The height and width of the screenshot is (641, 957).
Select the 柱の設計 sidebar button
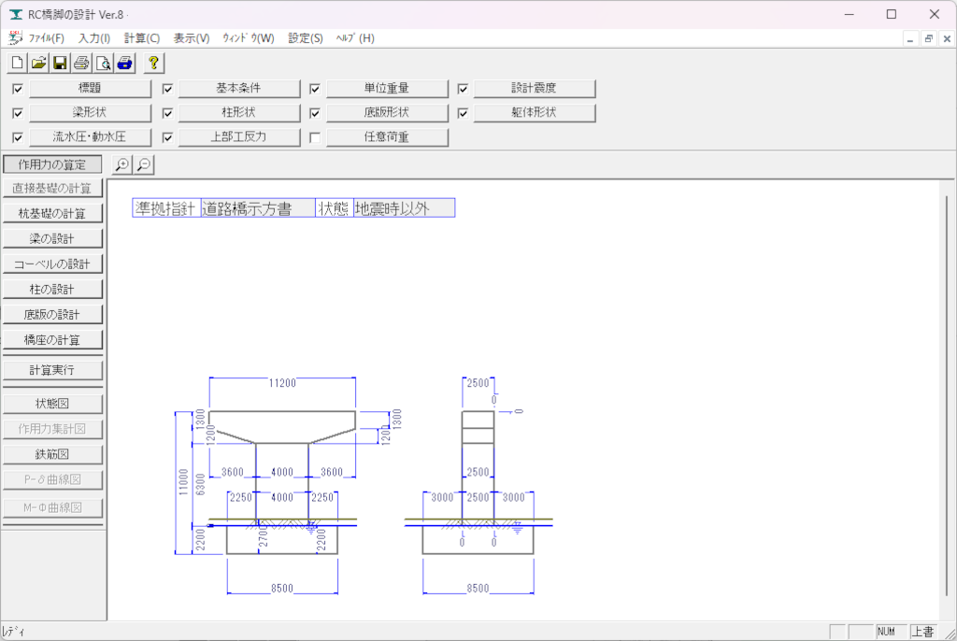pos(51,290)
